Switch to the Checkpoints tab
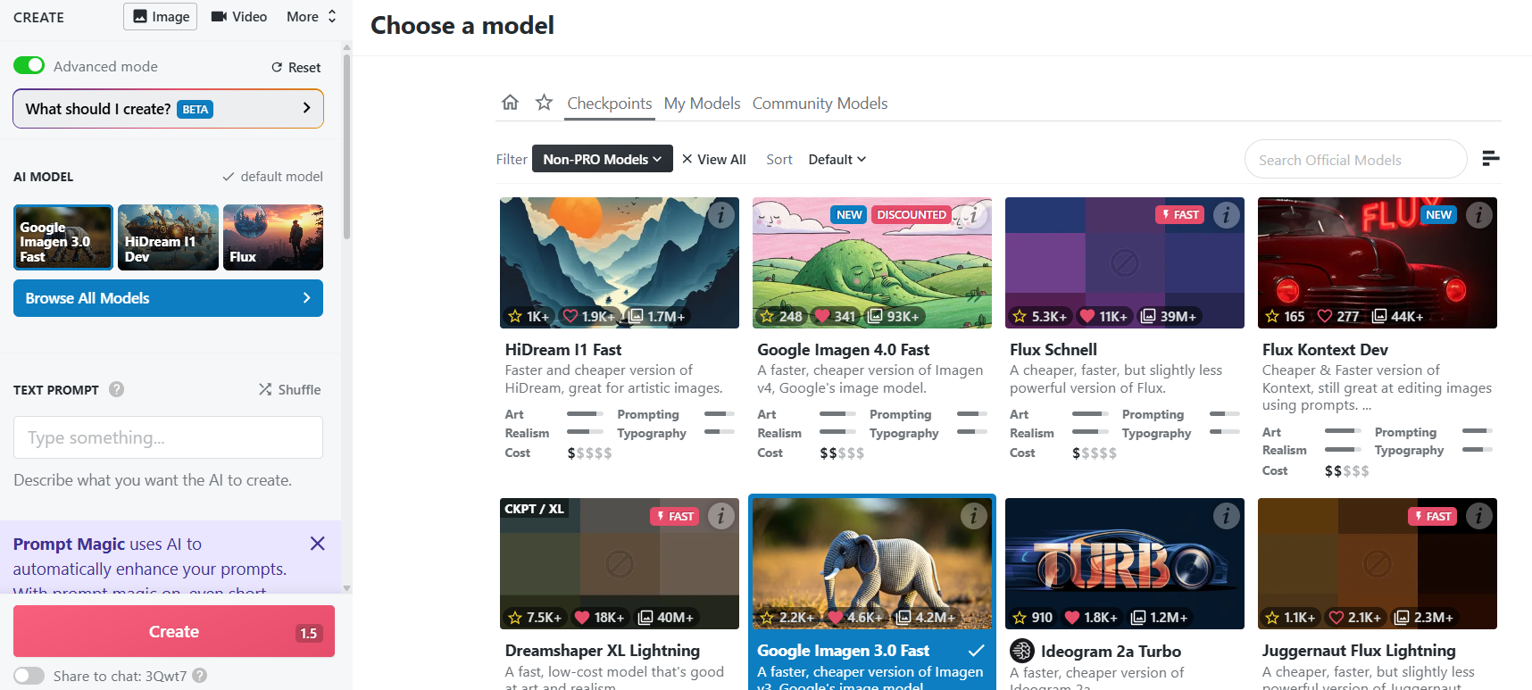This screenshot has height=690, width=1532. pyautogui.click(x=610, y=104)
